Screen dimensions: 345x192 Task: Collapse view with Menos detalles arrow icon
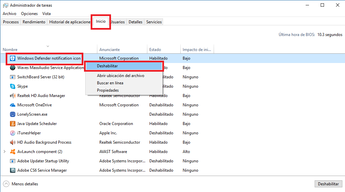tap(6, 184)
